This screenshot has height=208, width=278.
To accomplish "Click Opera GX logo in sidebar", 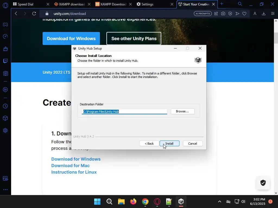I will click(5, 5).
